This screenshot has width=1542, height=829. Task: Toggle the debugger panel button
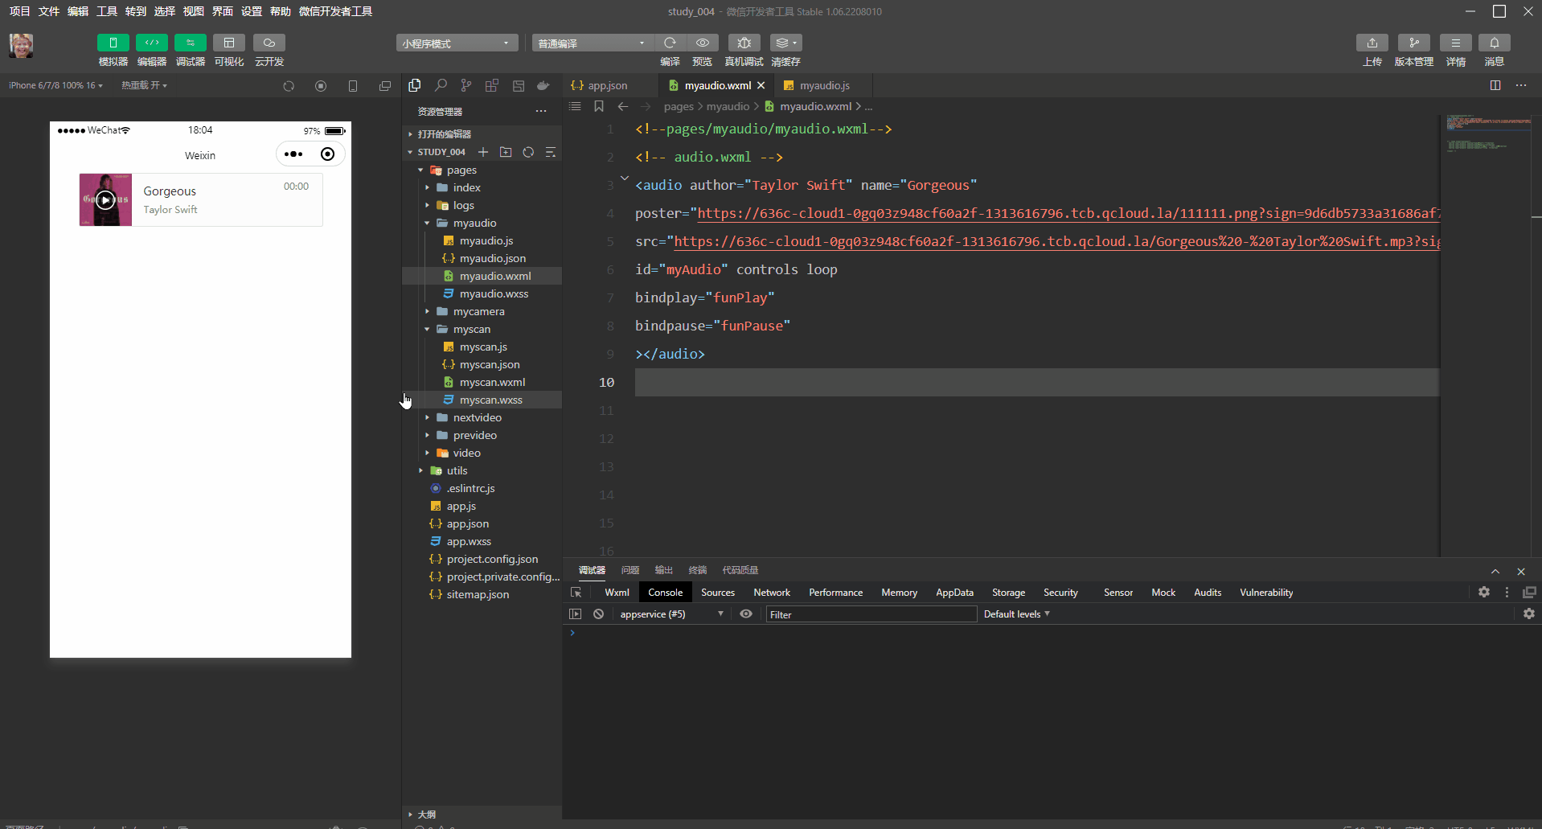(x=191, y=43)
